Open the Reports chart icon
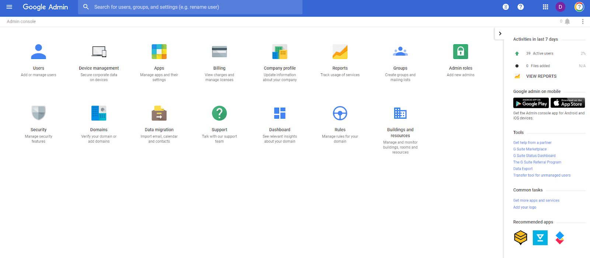 340,52
